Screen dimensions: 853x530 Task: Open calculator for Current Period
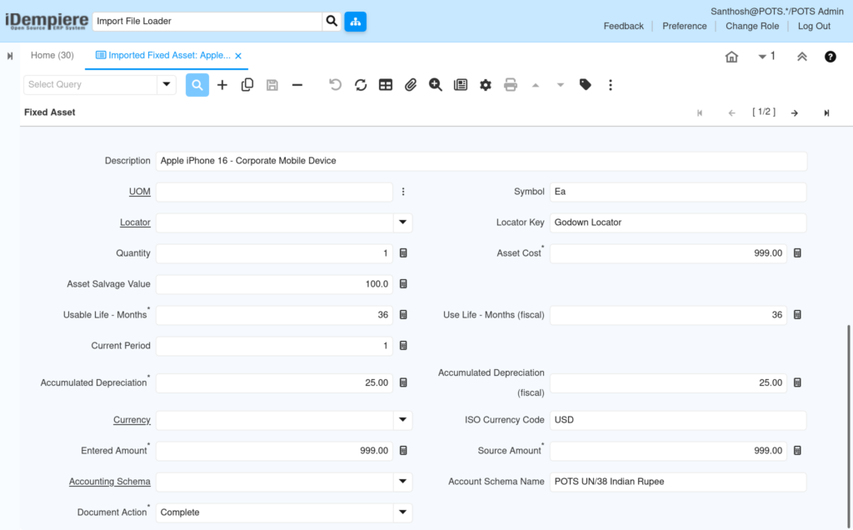[403, 346]
